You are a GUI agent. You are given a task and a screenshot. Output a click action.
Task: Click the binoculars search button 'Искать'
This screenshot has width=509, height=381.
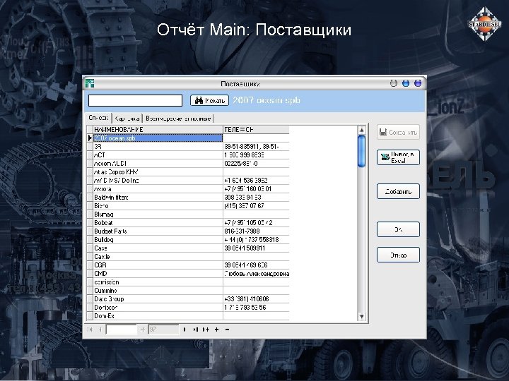[209, 100]
